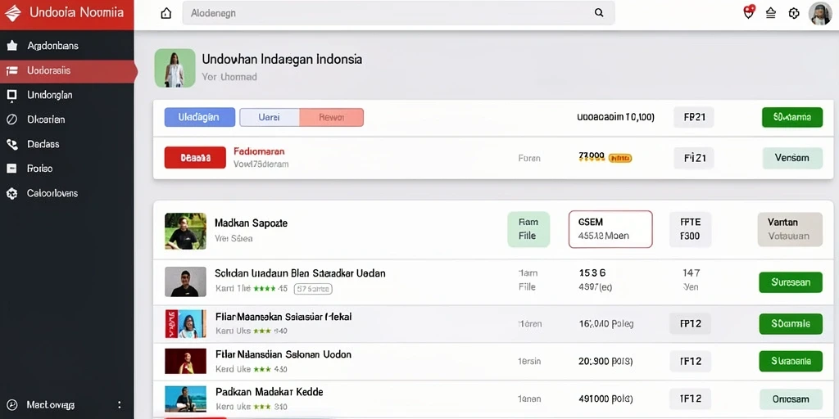Open the Padkaan Madakar Kedde thumbnail
839x419 pixels.
[x=185, y=399]
